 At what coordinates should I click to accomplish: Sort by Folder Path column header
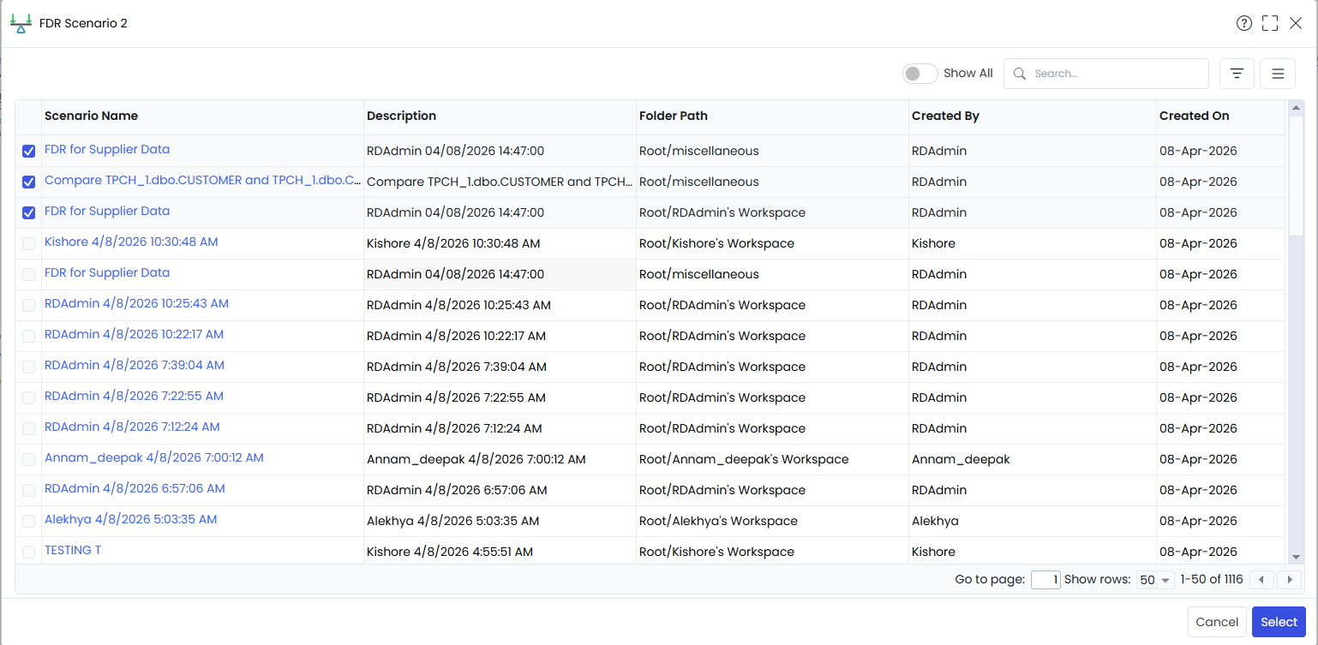point(673,116)
